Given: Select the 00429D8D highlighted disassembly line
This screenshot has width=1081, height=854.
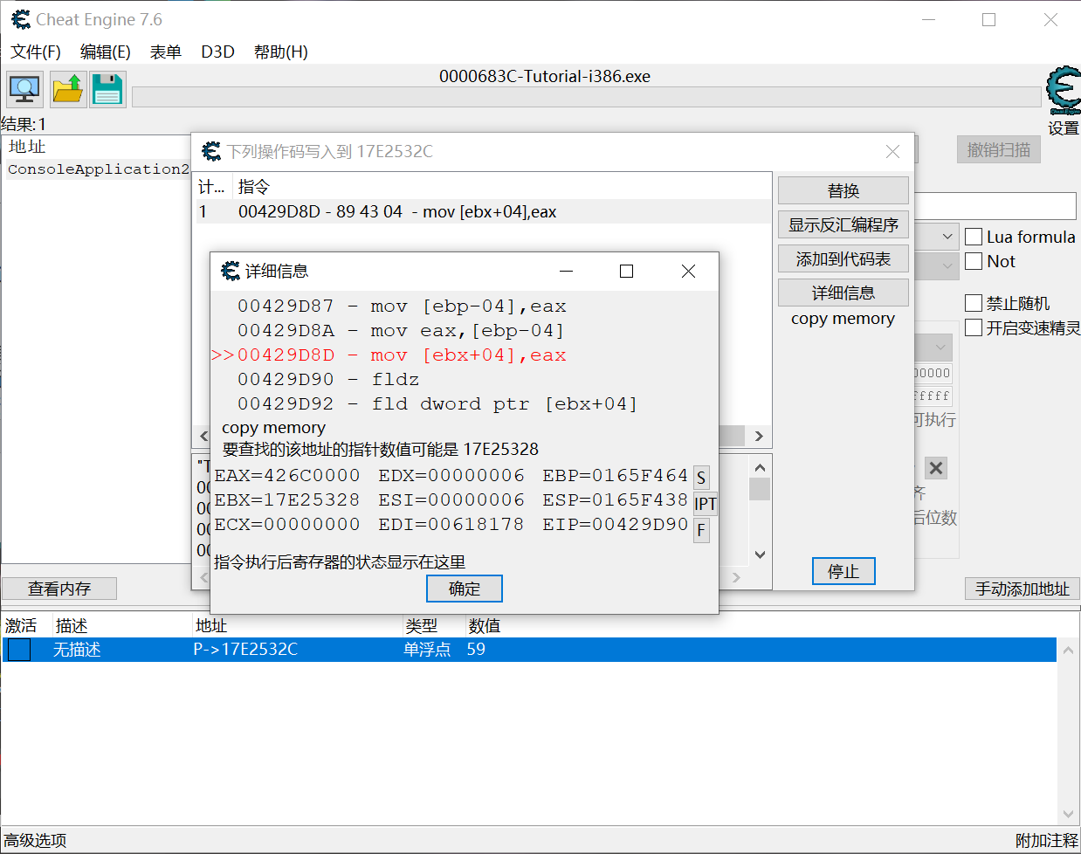Looking at the screenshot, I should tap(389, 355).
